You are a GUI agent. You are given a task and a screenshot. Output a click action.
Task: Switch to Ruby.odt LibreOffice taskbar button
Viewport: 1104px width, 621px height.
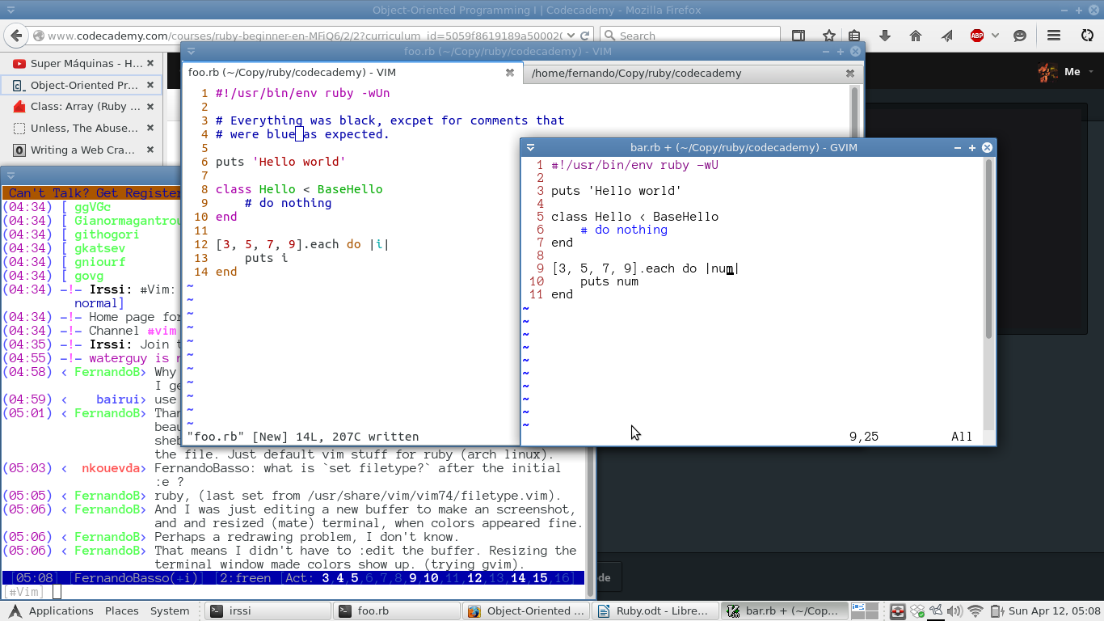coord(654,611)
